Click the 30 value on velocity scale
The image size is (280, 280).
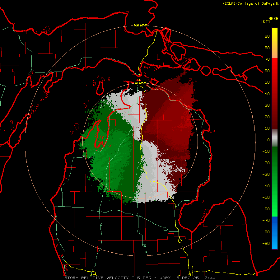(x=267, y=105)
